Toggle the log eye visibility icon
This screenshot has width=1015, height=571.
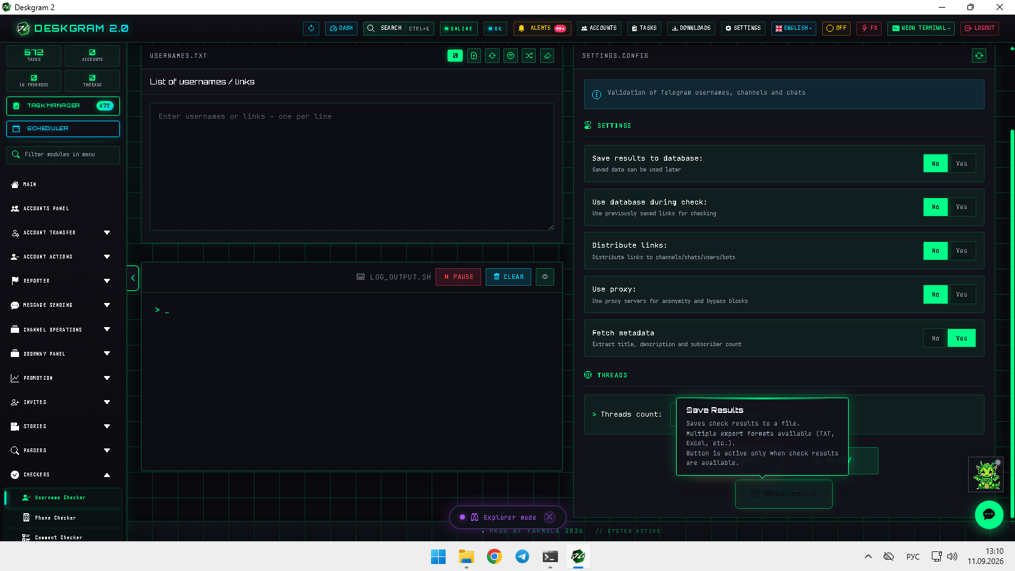[545, 277]
